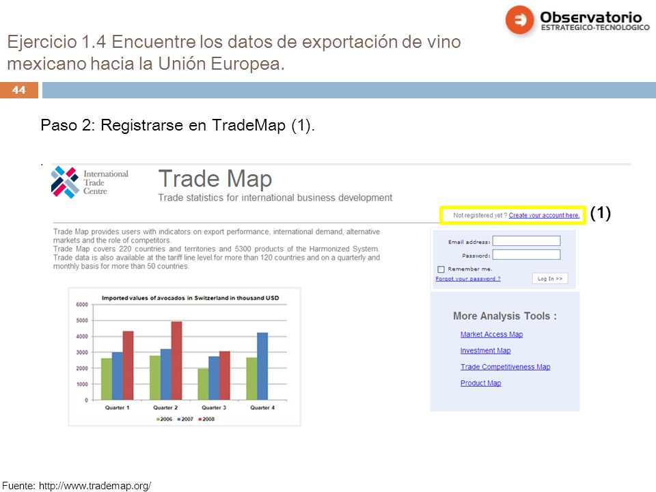Viewport: 656px width, 492px height.
Task: Click the 'Trade statistics for international business development' tagline
Action: coord(275,197)
